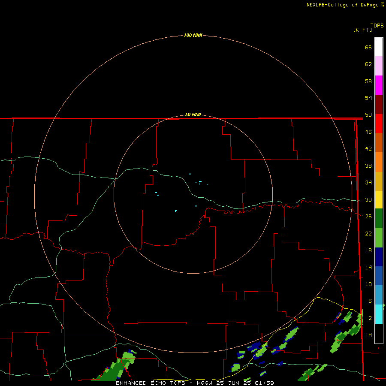
Task: Click the NEXLAB-College of DuPage credit text
Action: (x=342, y=5)
